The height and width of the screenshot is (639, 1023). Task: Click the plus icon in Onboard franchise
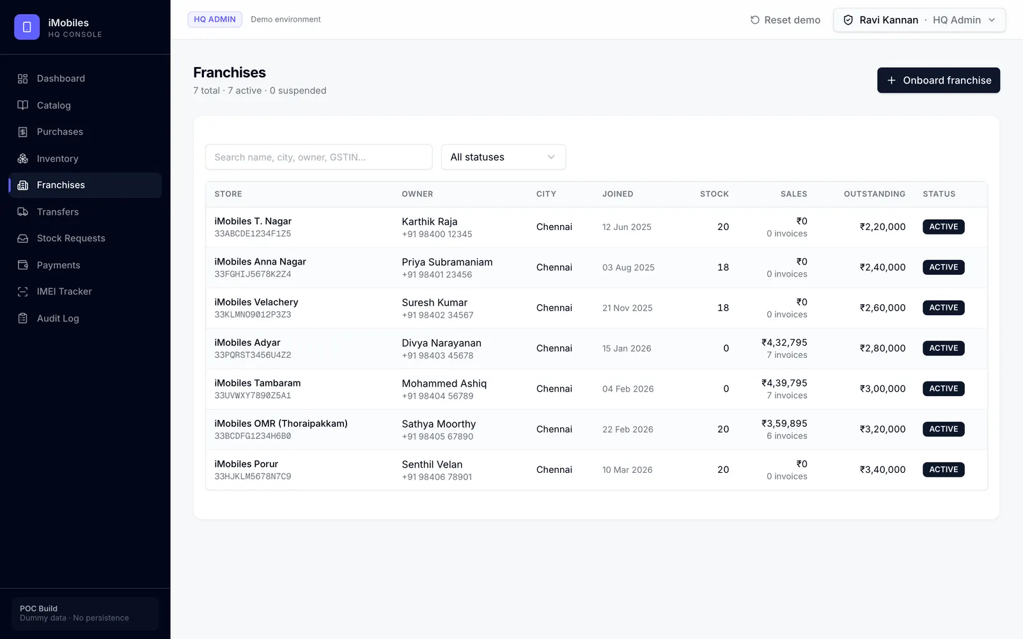coord(891,81)
